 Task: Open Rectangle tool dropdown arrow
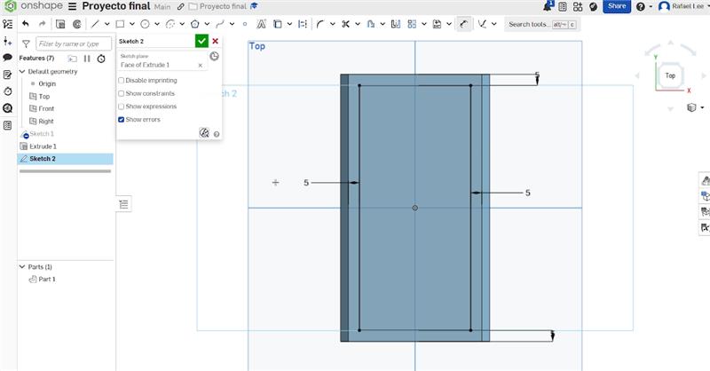click(131, 24)
